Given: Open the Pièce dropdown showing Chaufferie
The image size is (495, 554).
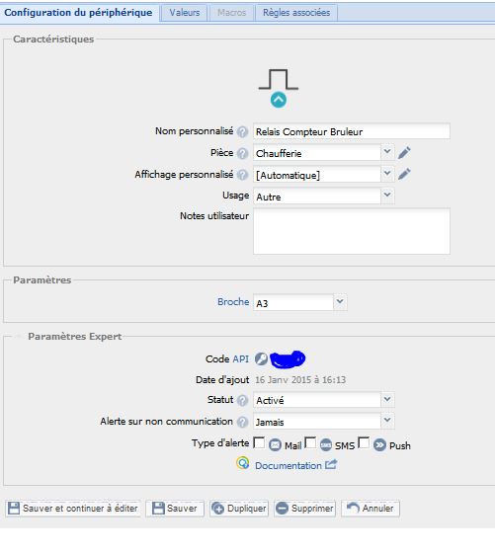Looking at the screenshot, I should 323,153.
